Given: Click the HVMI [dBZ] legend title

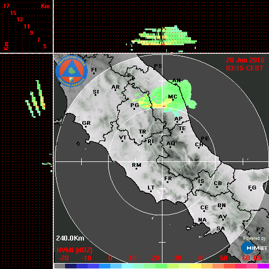Looking at the screenshot, I should click(x=74, y=250).
